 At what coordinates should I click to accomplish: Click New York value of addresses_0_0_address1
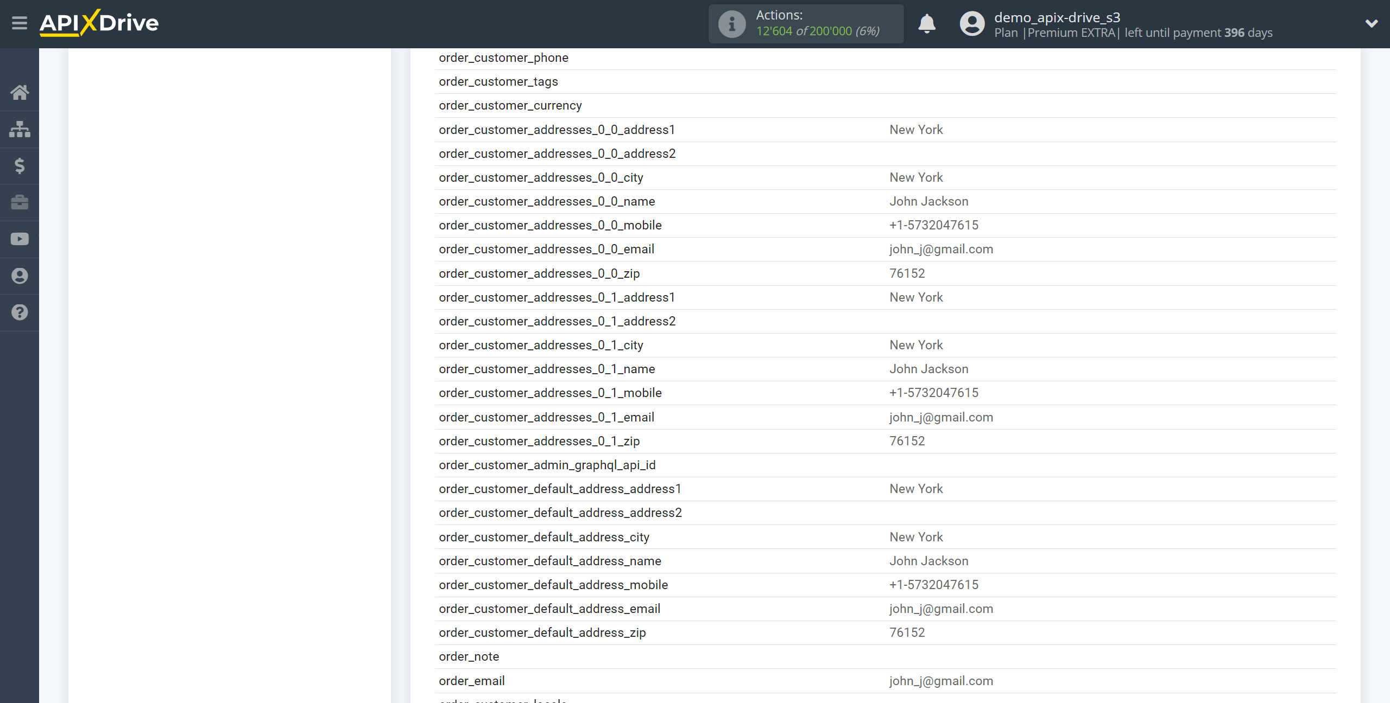coord(916,130)
